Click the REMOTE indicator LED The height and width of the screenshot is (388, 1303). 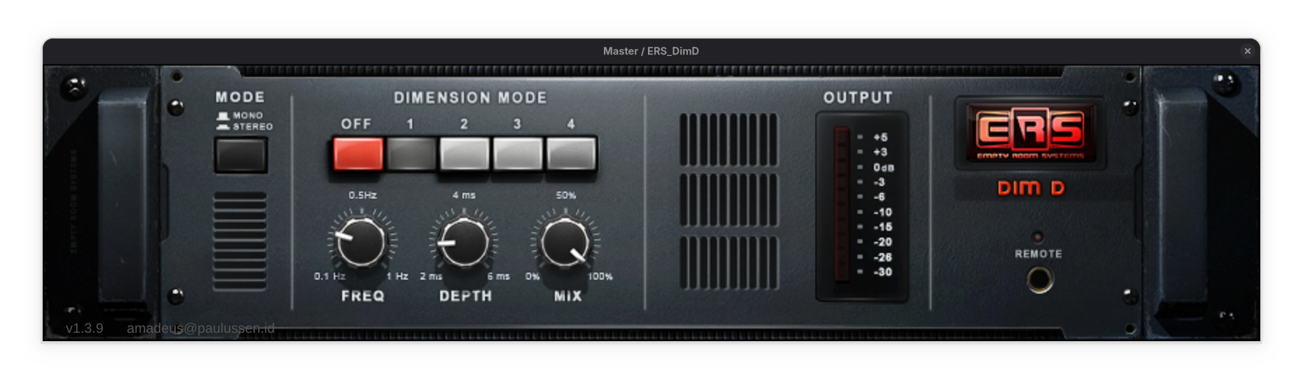click(1038, 237)
